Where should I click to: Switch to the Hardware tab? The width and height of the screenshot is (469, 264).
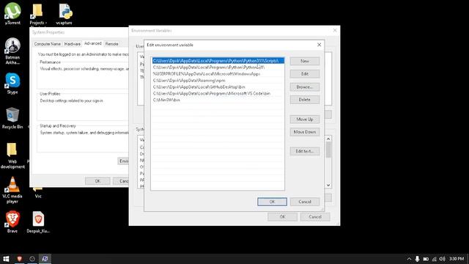(73, 44)
